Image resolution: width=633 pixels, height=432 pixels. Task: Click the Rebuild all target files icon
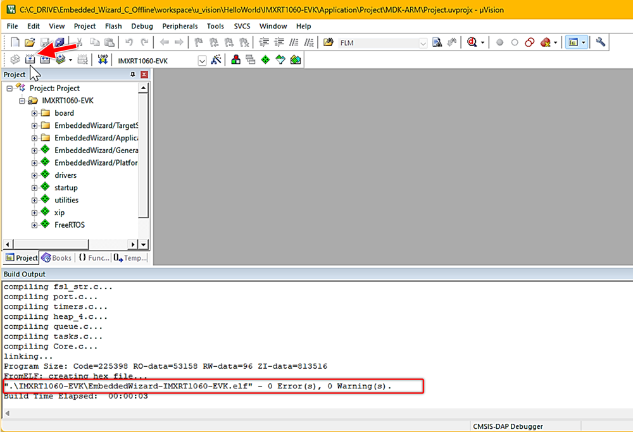[x=45, y=59]
